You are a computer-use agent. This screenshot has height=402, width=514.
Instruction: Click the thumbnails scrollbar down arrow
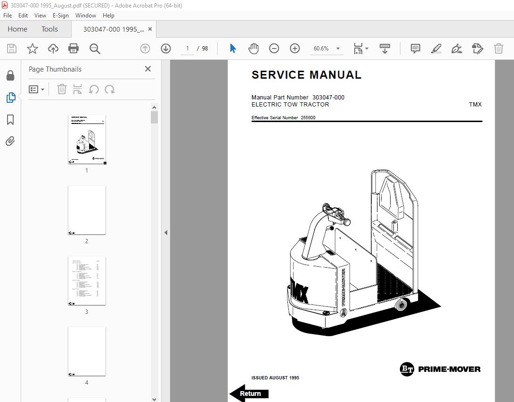[155, 399]
